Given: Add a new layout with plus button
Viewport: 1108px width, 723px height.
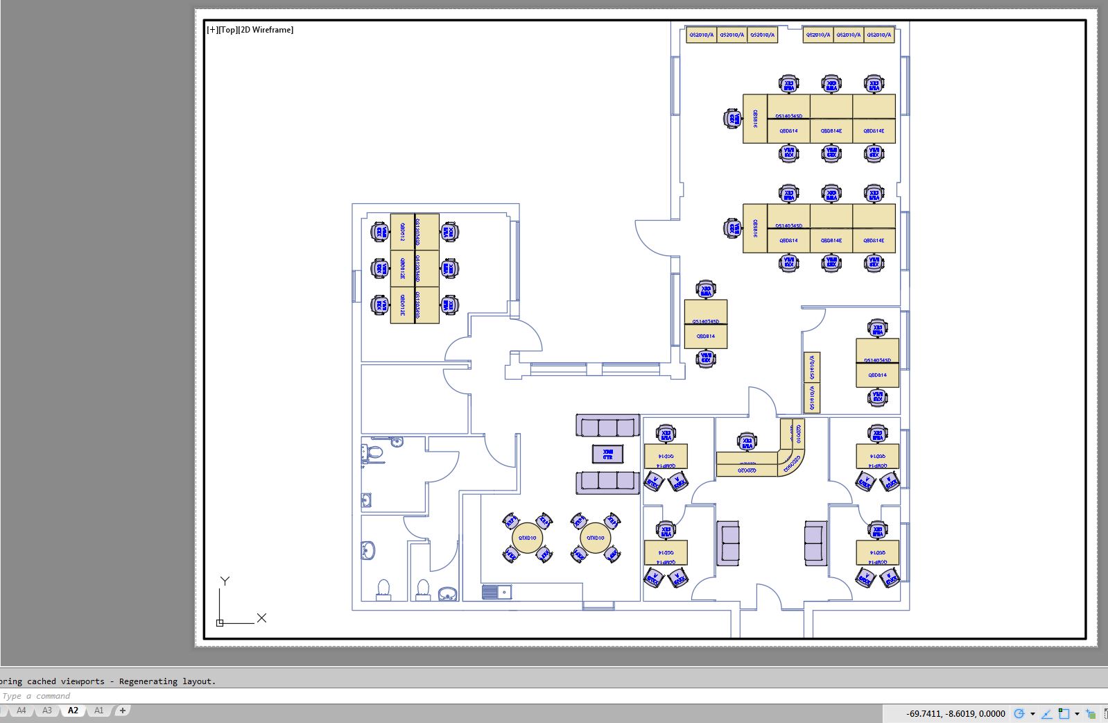Looking at the screenshot, I should (x=123, y=711).
